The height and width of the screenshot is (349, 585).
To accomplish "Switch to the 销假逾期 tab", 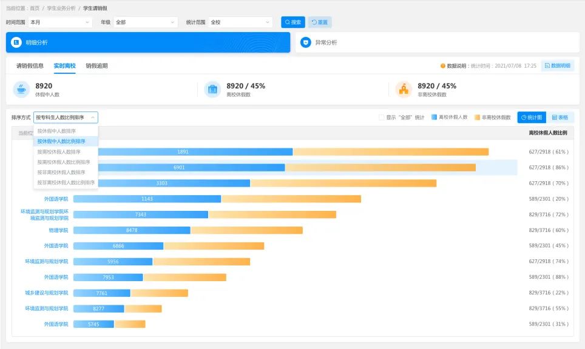I will coord(96,65).
